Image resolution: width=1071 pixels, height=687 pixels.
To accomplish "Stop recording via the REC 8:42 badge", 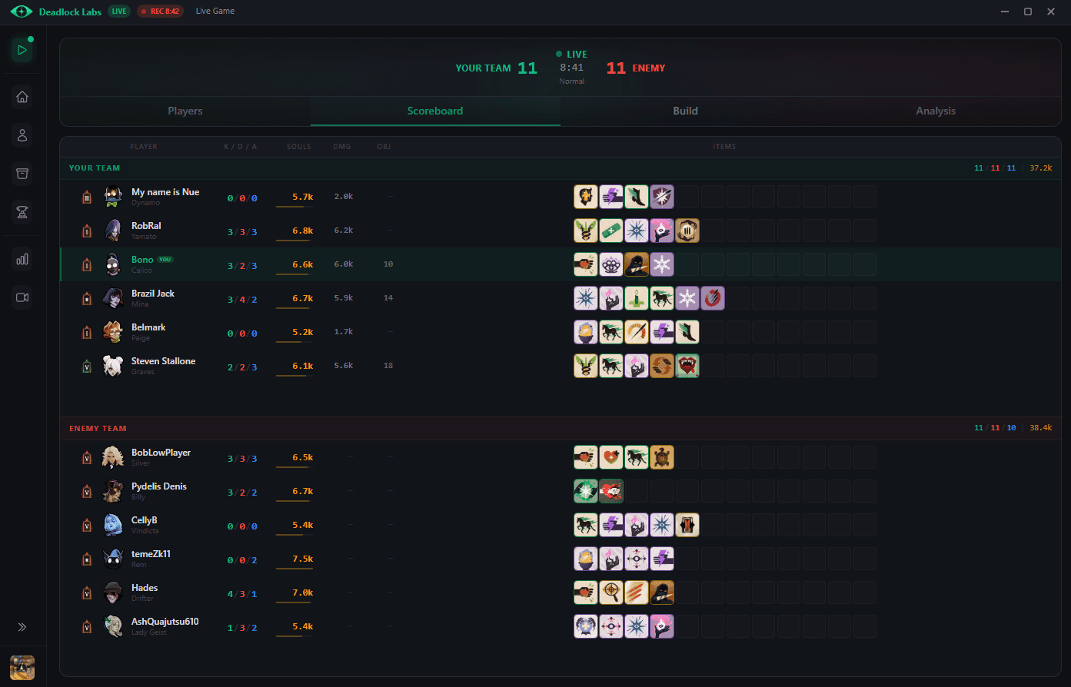I will coord(160,12).
